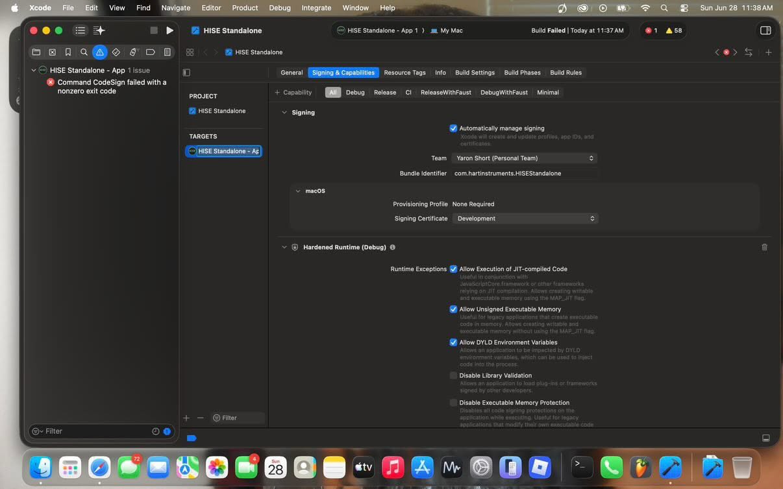Click the targets Filter field

click(x=237, y=418)
